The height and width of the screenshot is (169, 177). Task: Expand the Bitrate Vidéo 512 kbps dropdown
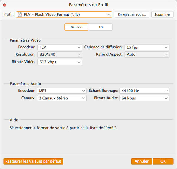point(60,62)
